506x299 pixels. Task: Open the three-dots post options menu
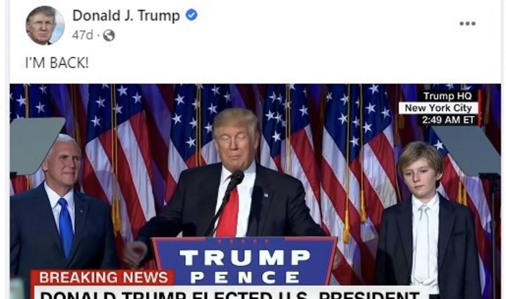[x=467, y=24]
